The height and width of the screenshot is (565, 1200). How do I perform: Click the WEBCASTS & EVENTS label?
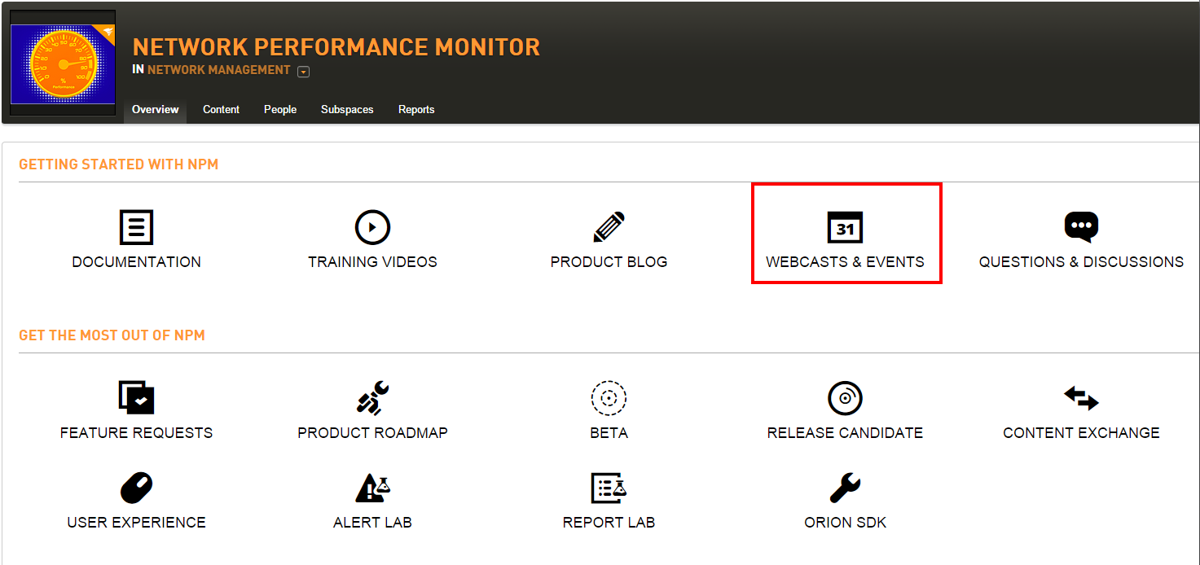coord(845,262)
